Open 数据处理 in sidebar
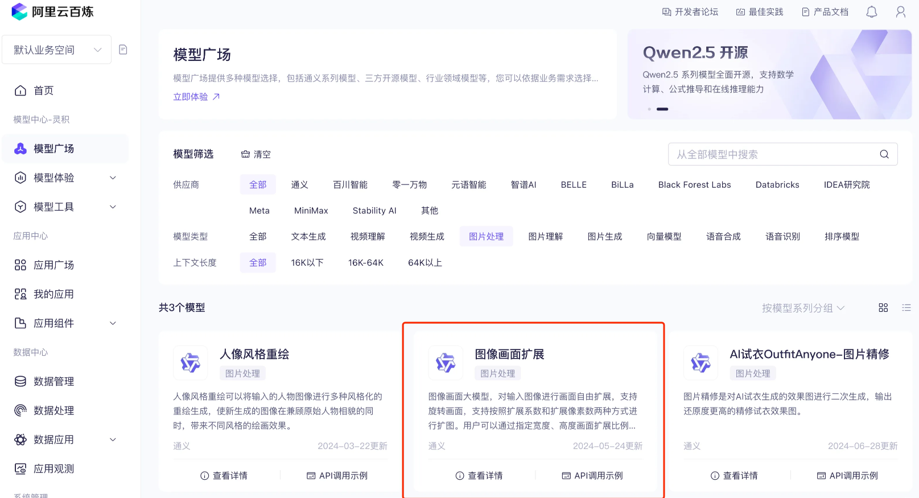 [x=65, y=410]
